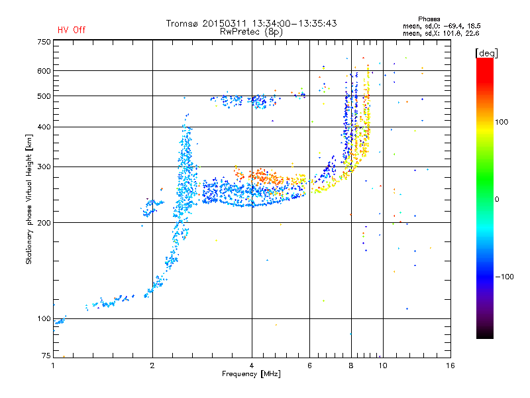Viewport: 530px width, 398px height.
Task: Click the x-axis '8' tick label
Action: click(351, 365)
